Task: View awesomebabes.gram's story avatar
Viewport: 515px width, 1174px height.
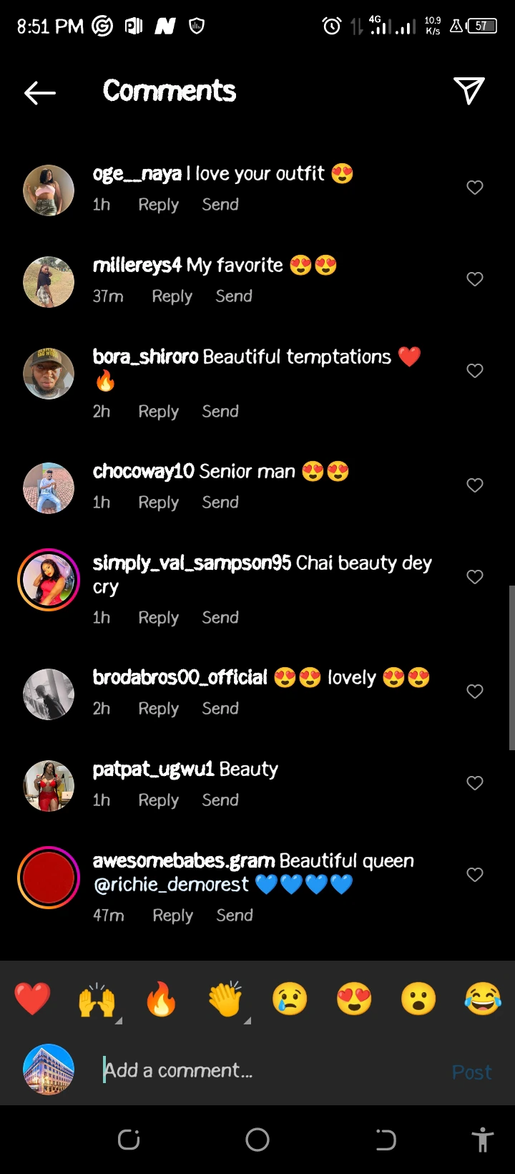Action: click(49, 878)
